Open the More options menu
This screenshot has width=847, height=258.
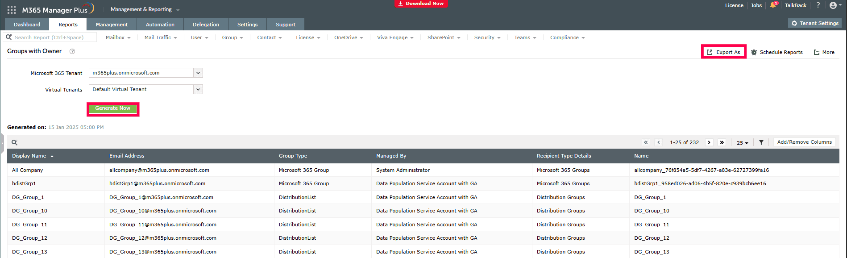tap(824, 52)
